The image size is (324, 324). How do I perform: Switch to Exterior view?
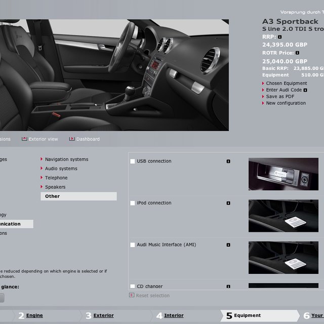(x=44, y=139)
